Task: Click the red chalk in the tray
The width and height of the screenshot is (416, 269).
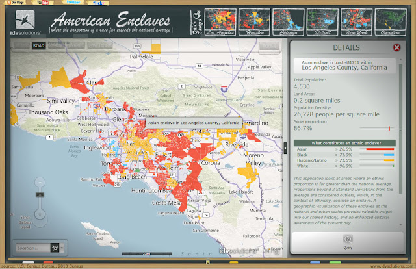Action: [x=48, y=263]
